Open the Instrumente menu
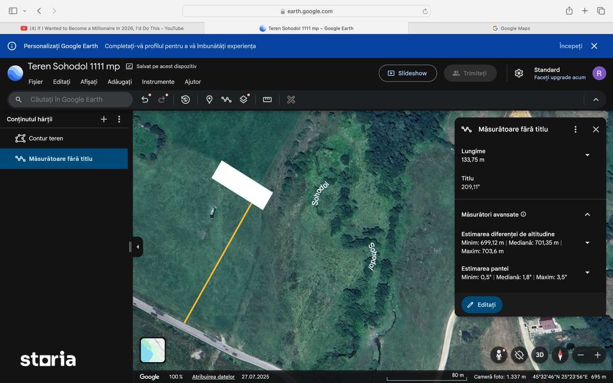The image size is (613, 383). tap(158, 82)
